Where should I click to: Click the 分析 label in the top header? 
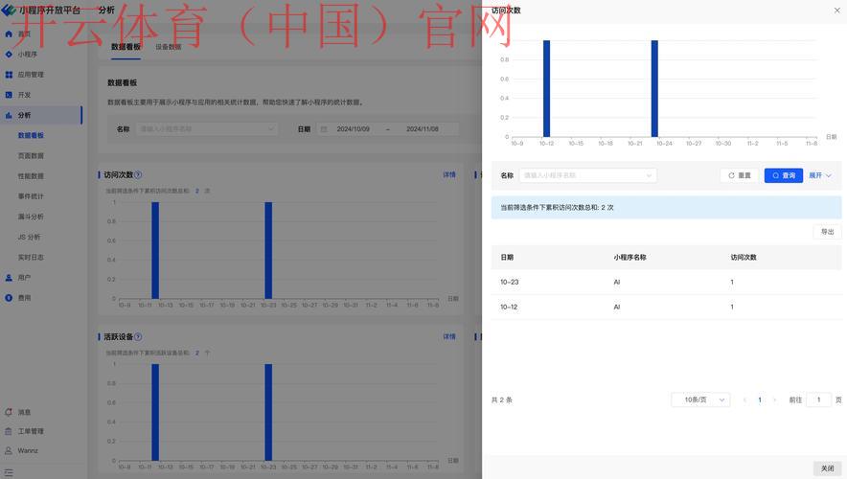coord(106,11)
